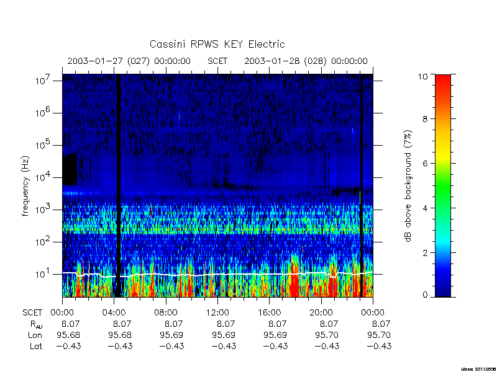Click the 16:00 time tick label
Image resolution: width=497 pixels, height=372 pixels.
(x=269, y=312)
